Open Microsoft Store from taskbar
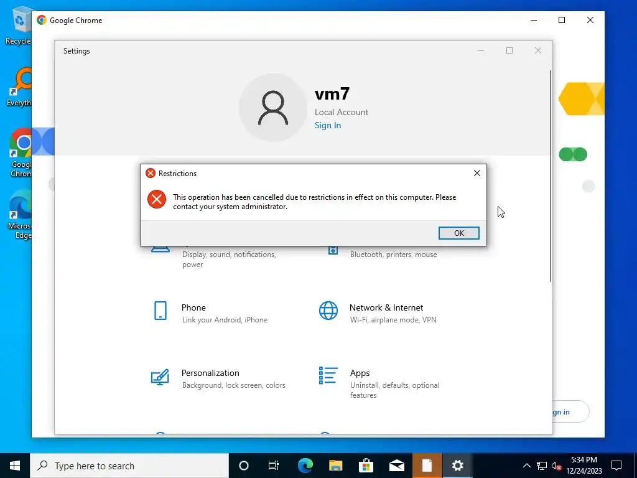The height and width of the screenshot is (478, 637). pos(366,466)
